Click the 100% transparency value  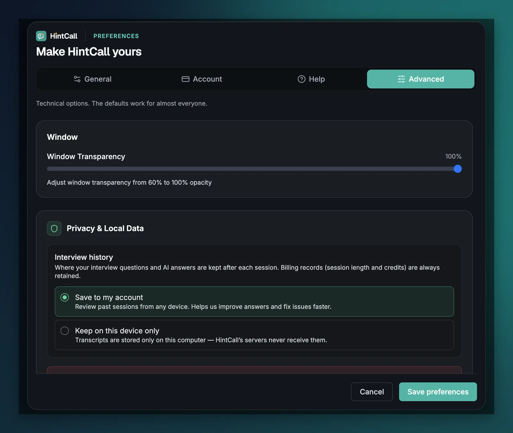[453, 156]
